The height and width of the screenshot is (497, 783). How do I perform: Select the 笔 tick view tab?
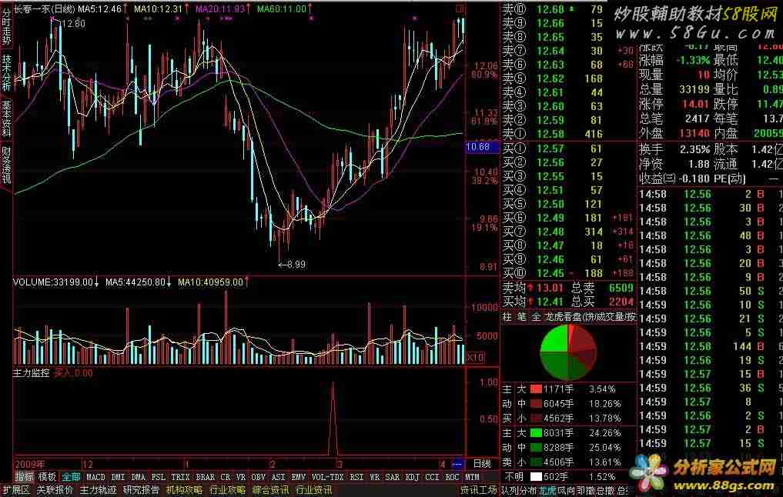(x=521, y=317)
